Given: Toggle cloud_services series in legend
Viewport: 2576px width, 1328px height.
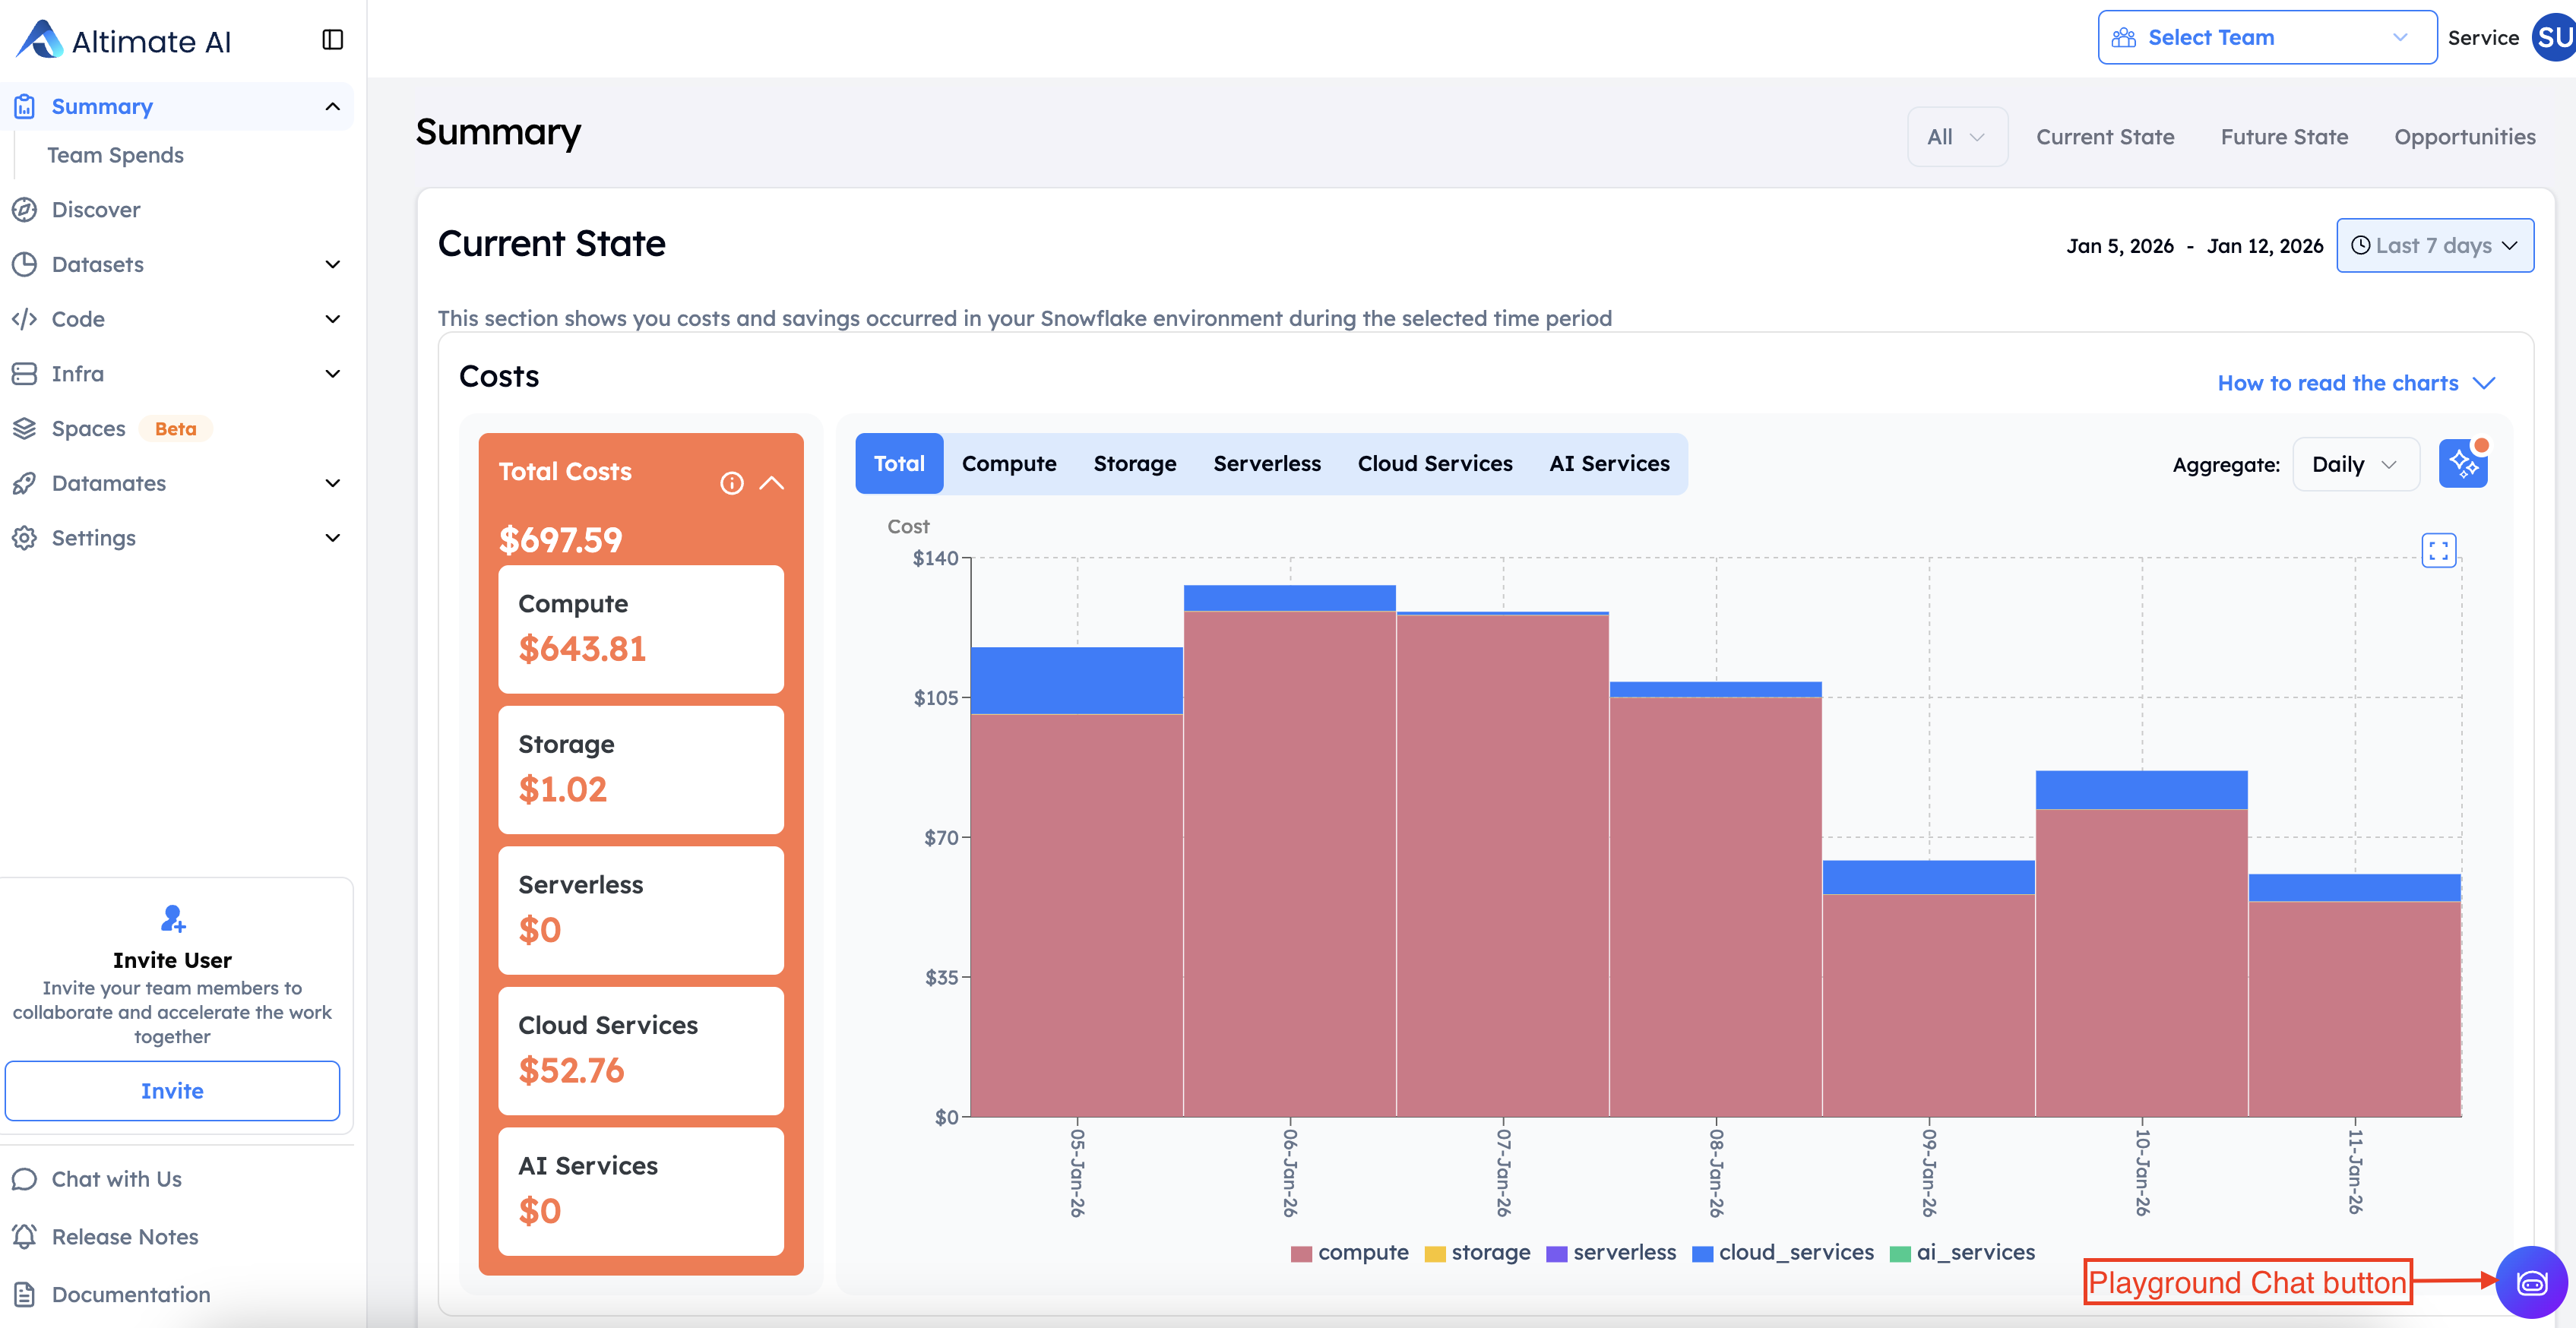Looking at the screenshot, I should pyautogui.click(x=1783, y=1252).
